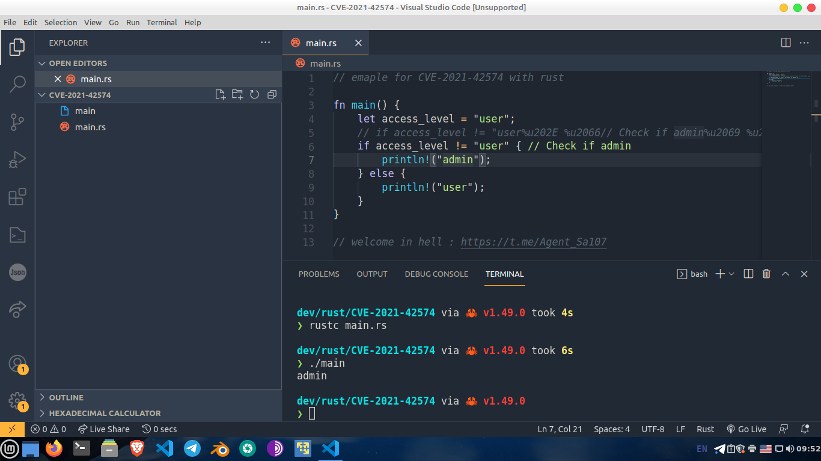
Task: Kill the active terminal
Action: (x=766, y=274)
